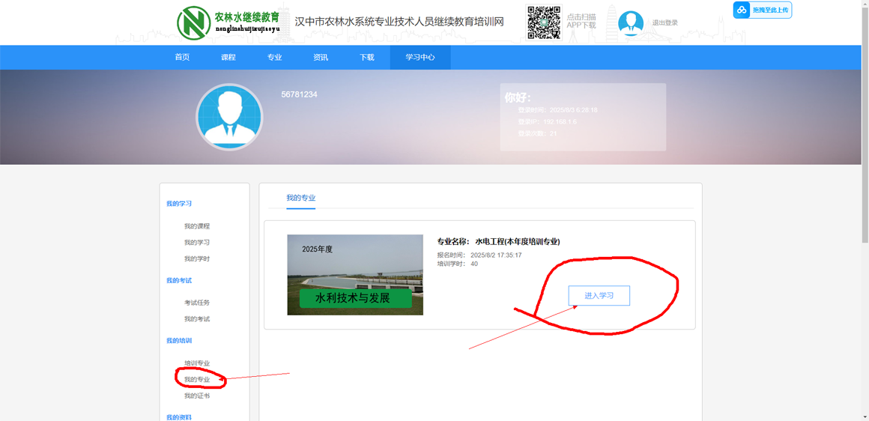
Task: Click the 水利技术与发展 course thumbnail
Action: (x=355, y=275)
